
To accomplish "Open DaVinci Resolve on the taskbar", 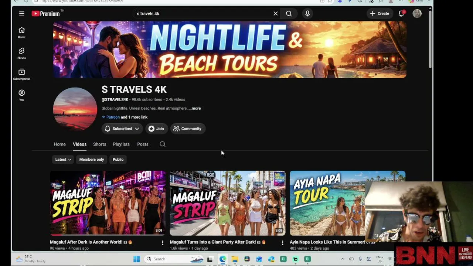I will [x=247, y=259].
